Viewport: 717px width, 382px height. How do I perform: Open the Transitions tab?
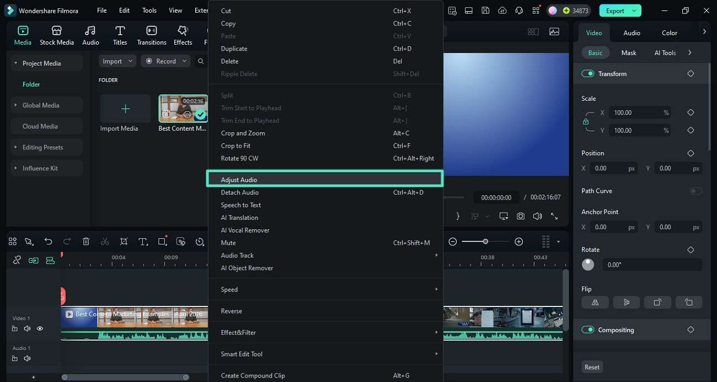coord(152,35)
